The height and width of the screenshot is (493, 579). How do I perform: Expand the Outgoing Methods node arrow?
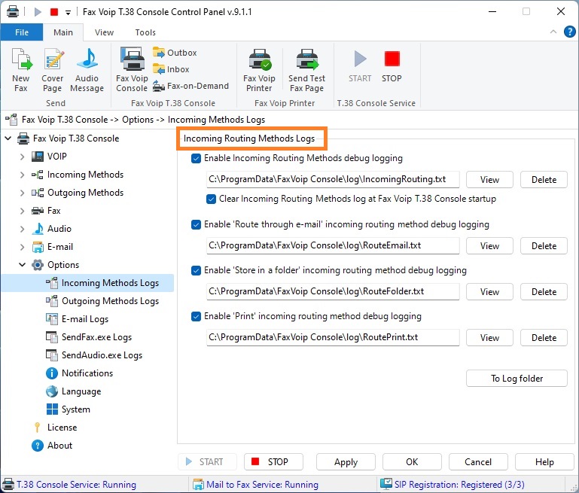[22, 193]
